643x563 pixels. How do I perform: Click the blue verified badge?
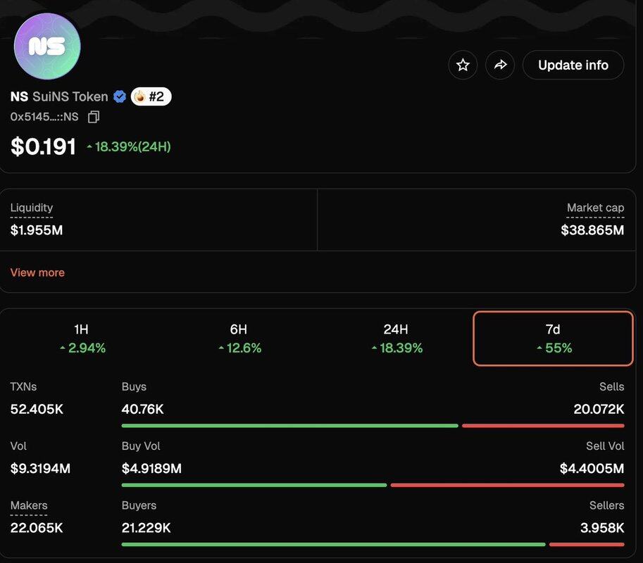[x=120, y=96]
